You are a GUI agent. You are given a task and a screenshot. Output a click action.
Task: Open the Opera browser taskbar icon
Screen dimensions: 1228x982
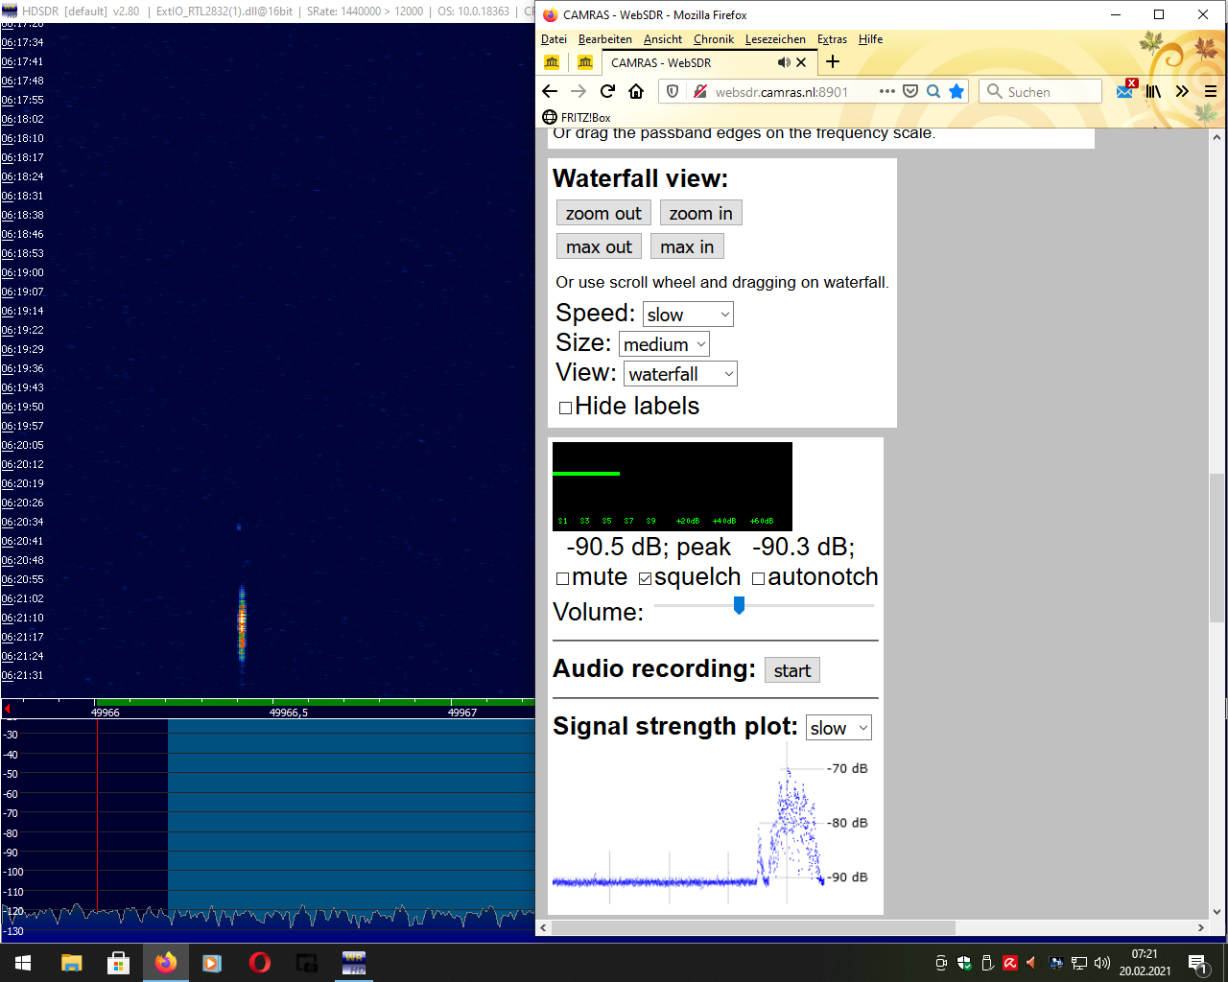[259, 963]
